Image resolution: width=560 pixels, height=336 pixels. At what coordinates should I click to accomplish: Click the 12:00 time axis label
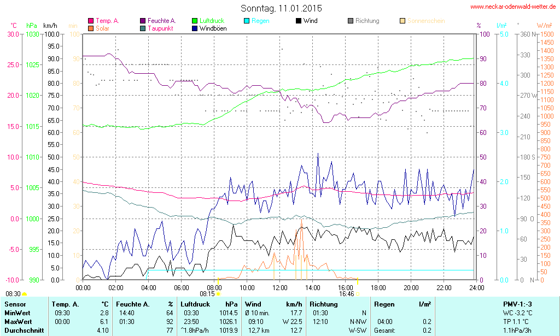(x=279, y=287)
